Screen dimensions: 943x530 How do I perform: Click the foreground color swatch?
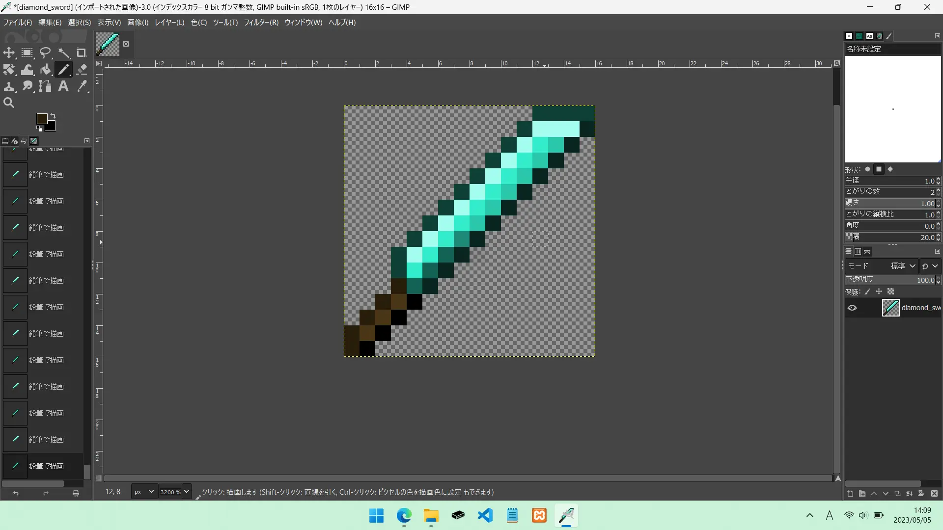pyautogui.click(x=42, y=119)
